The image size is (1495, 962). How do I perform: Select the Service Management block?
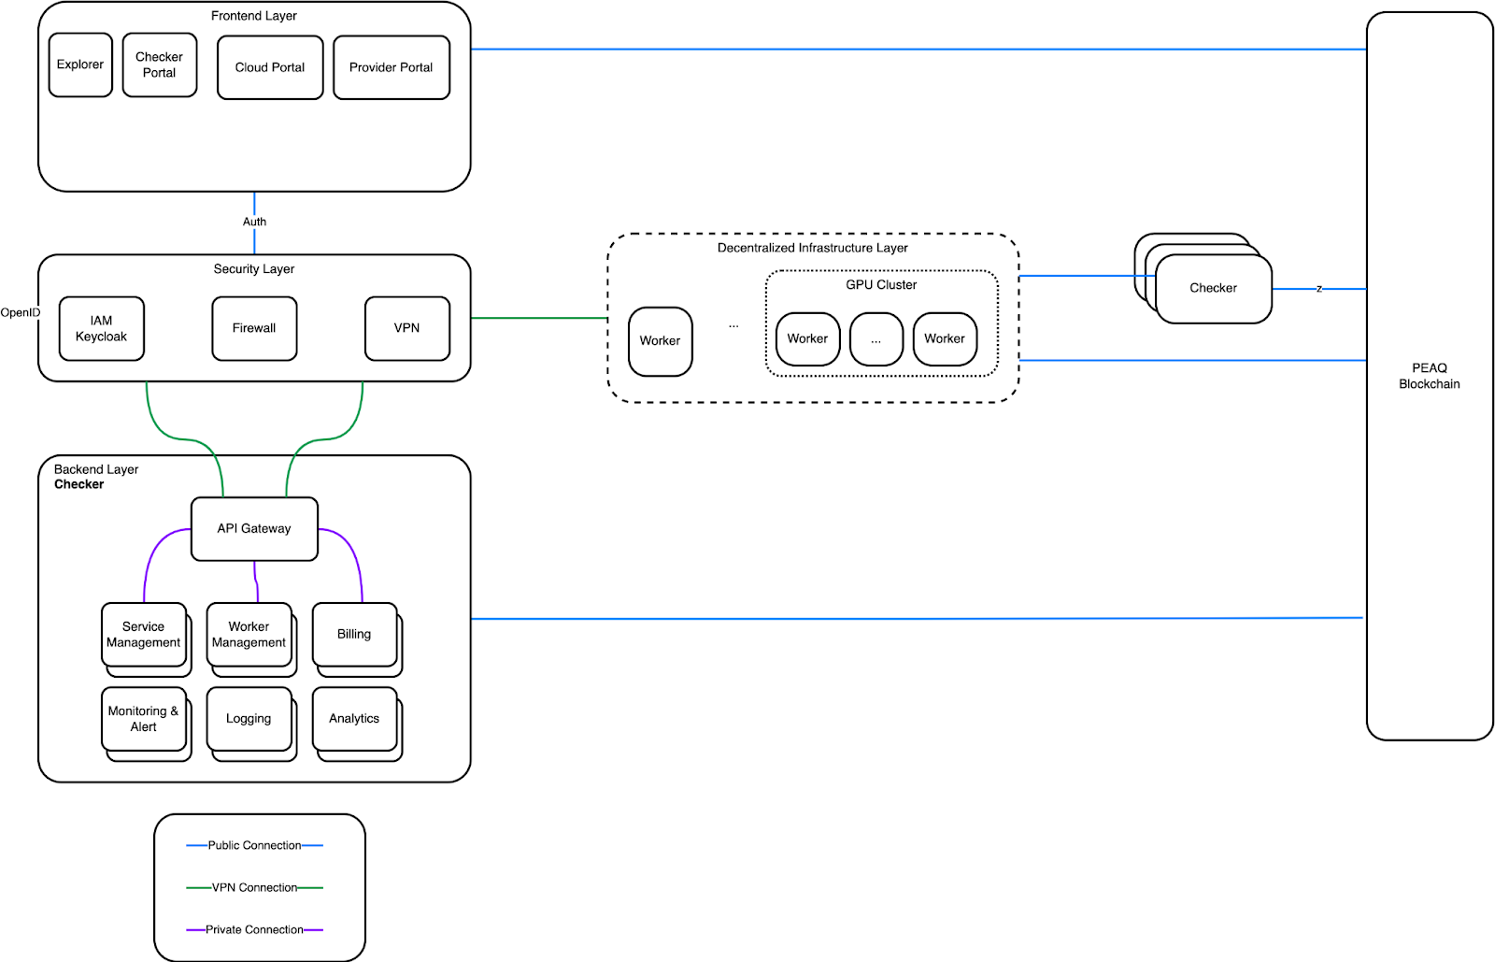(144, 634)
